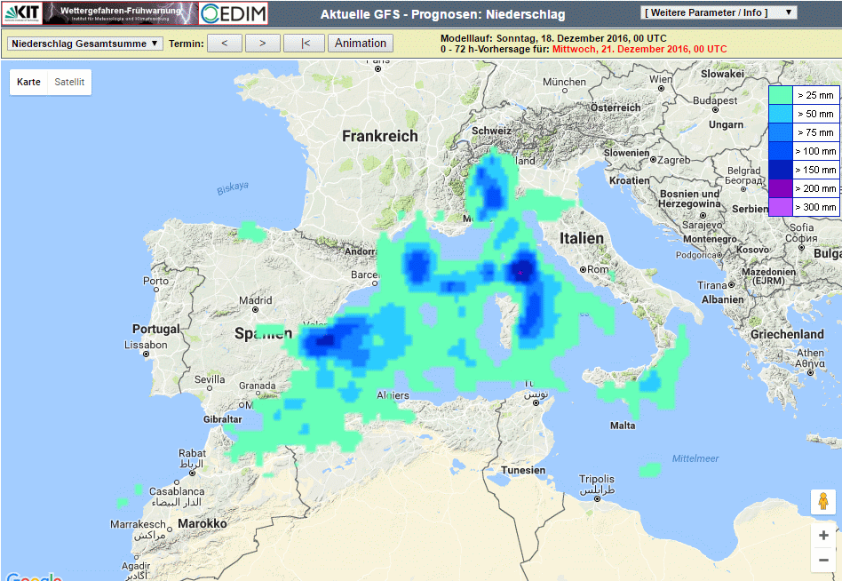The width and height of the screenshot is (842, 581).
Task: Click the Rom city marker
Action: coord(583,269)
